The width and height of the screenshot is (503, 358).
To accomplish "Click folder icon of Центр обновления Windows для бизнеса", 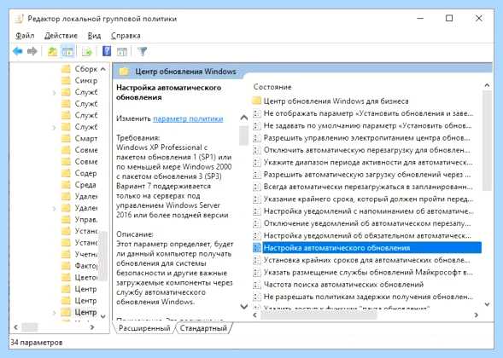I will point(257,101).
